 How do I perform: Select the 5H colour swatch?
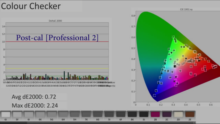click(75, 114)
